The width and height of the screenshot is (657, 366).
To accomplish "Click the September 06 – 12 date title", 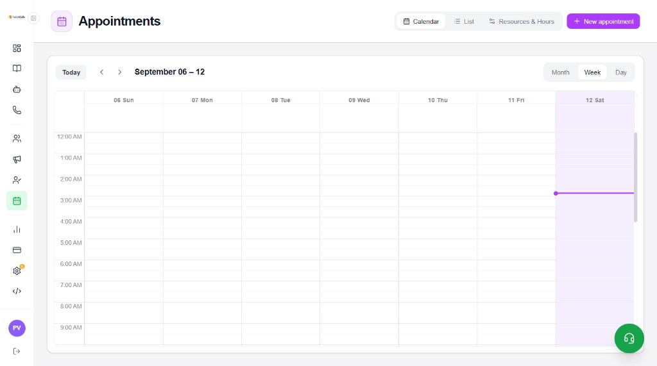I will point(169,72).
